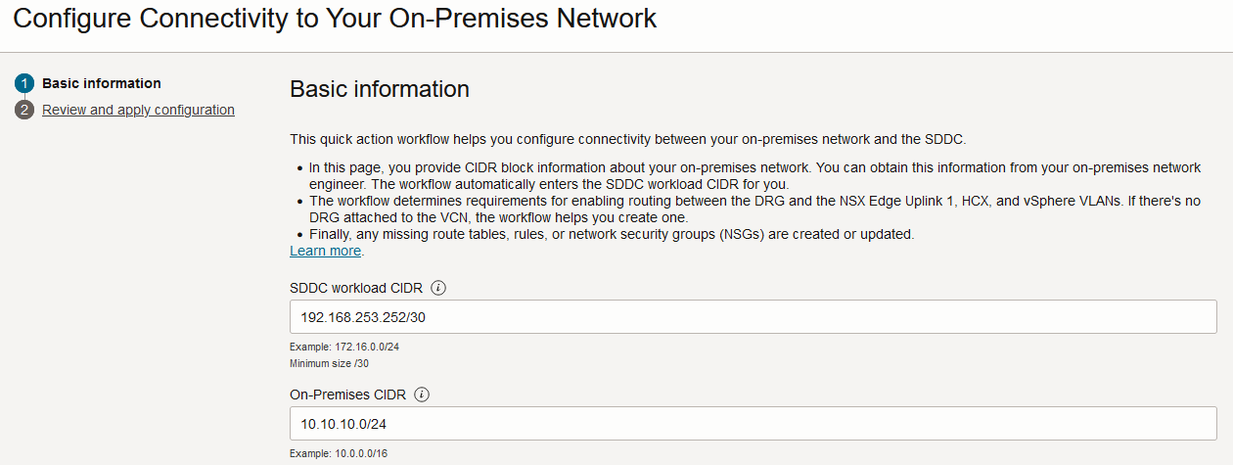Open the On-Premises CIDR info tooltip icon
Viewport: 1233px width, 465px height.
423,395
